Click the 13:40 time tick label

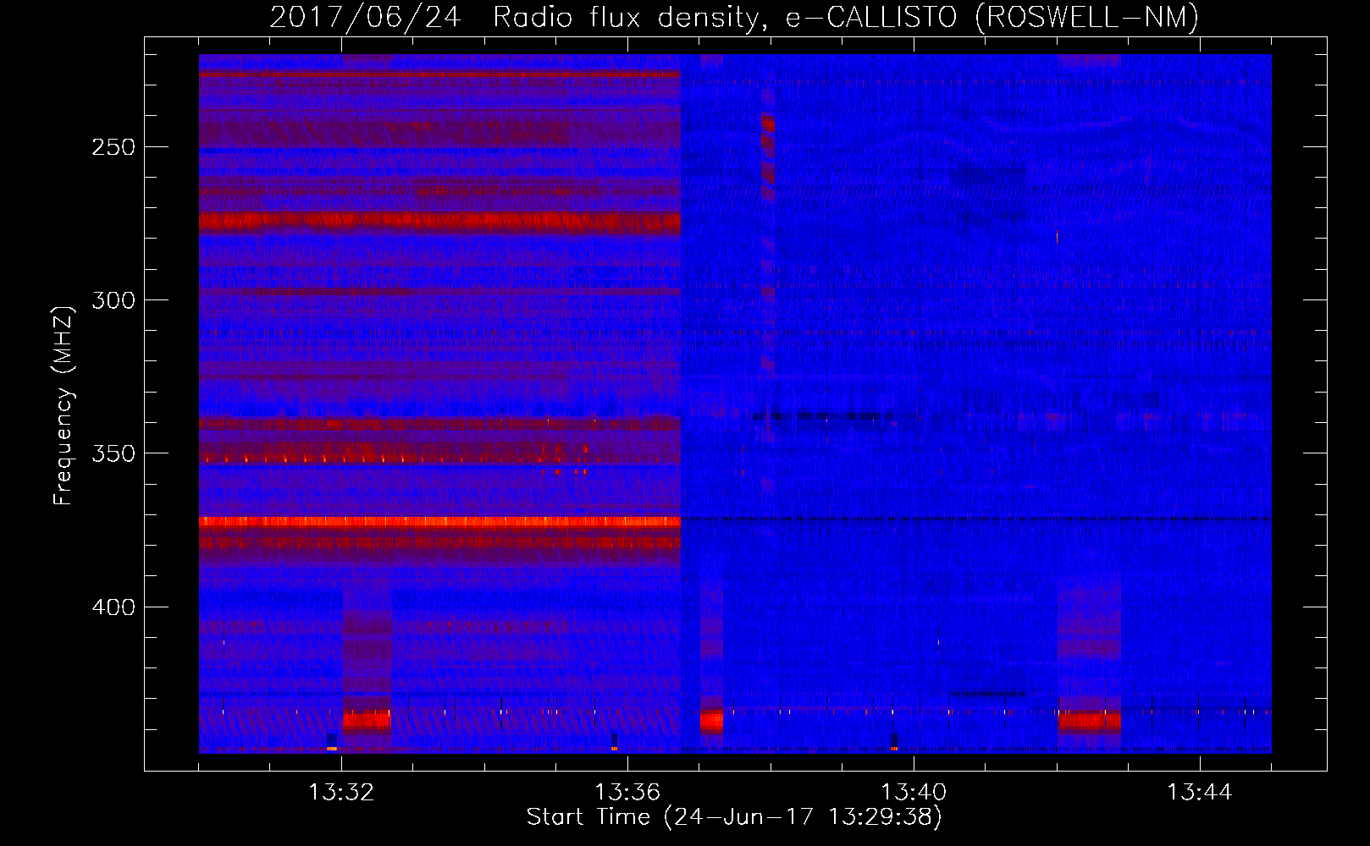(x=914, y=793)
